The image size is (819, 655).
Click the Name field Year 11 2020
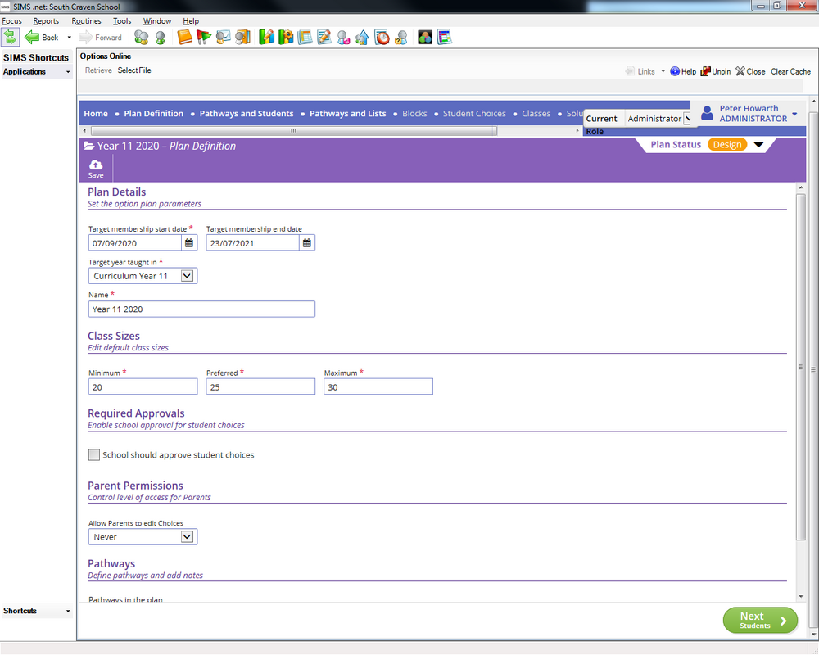click(201, 309)
